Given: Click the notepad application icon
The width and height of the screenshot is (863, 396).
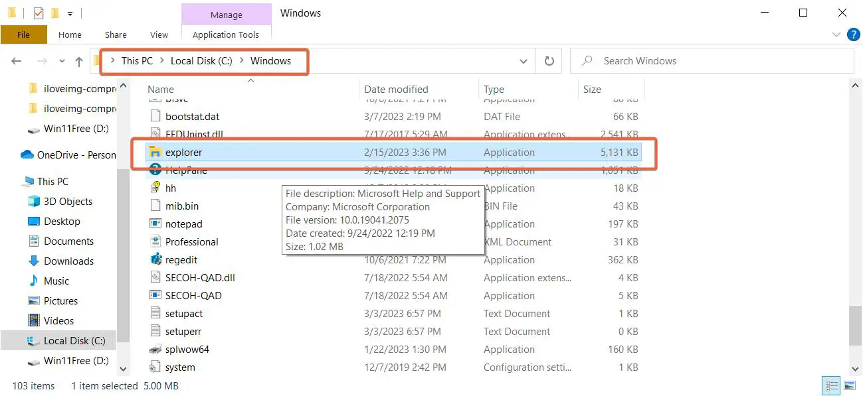Looking at the screenshot, I should tap(155, 224).
